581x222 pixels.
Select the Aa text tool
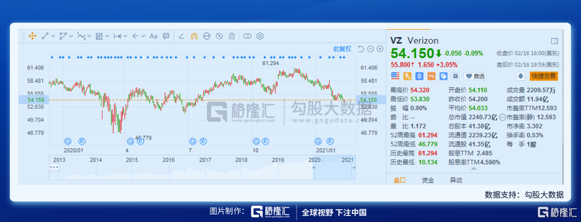point(154,36)
